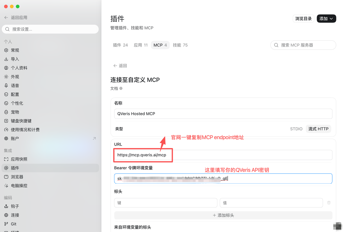Open the 连接 globe icon item
The image size is (343, 232).
pos(6,215)
